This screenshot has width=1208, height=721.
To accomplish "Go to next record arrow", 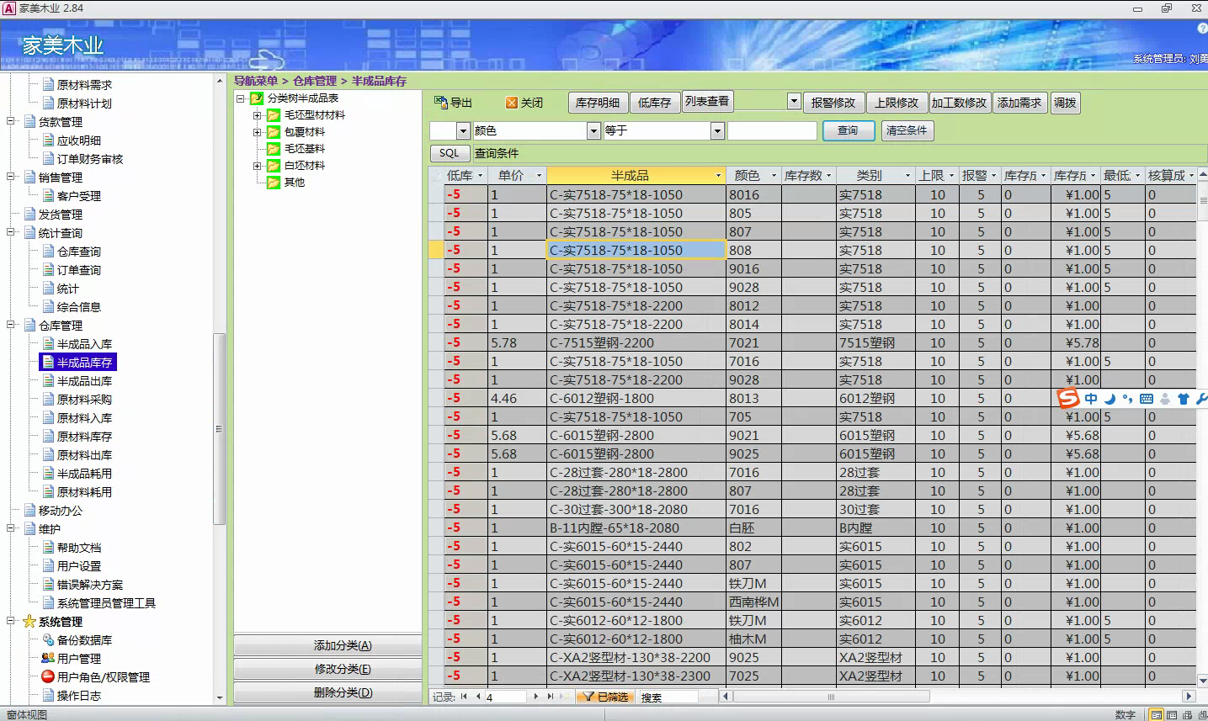I will coord(536,697).
